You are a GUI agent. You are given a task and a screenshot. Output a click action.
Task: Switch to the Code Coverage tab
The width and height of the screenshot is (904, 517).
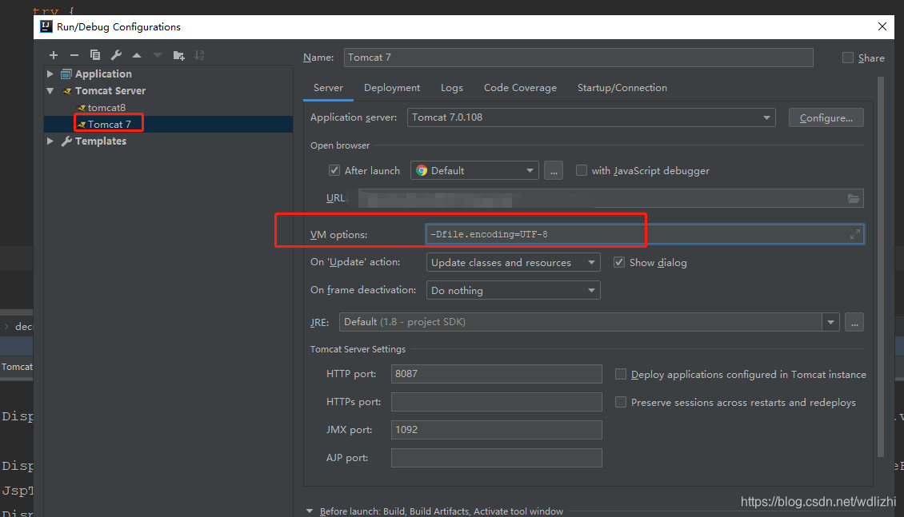click(x=520, y=88)
